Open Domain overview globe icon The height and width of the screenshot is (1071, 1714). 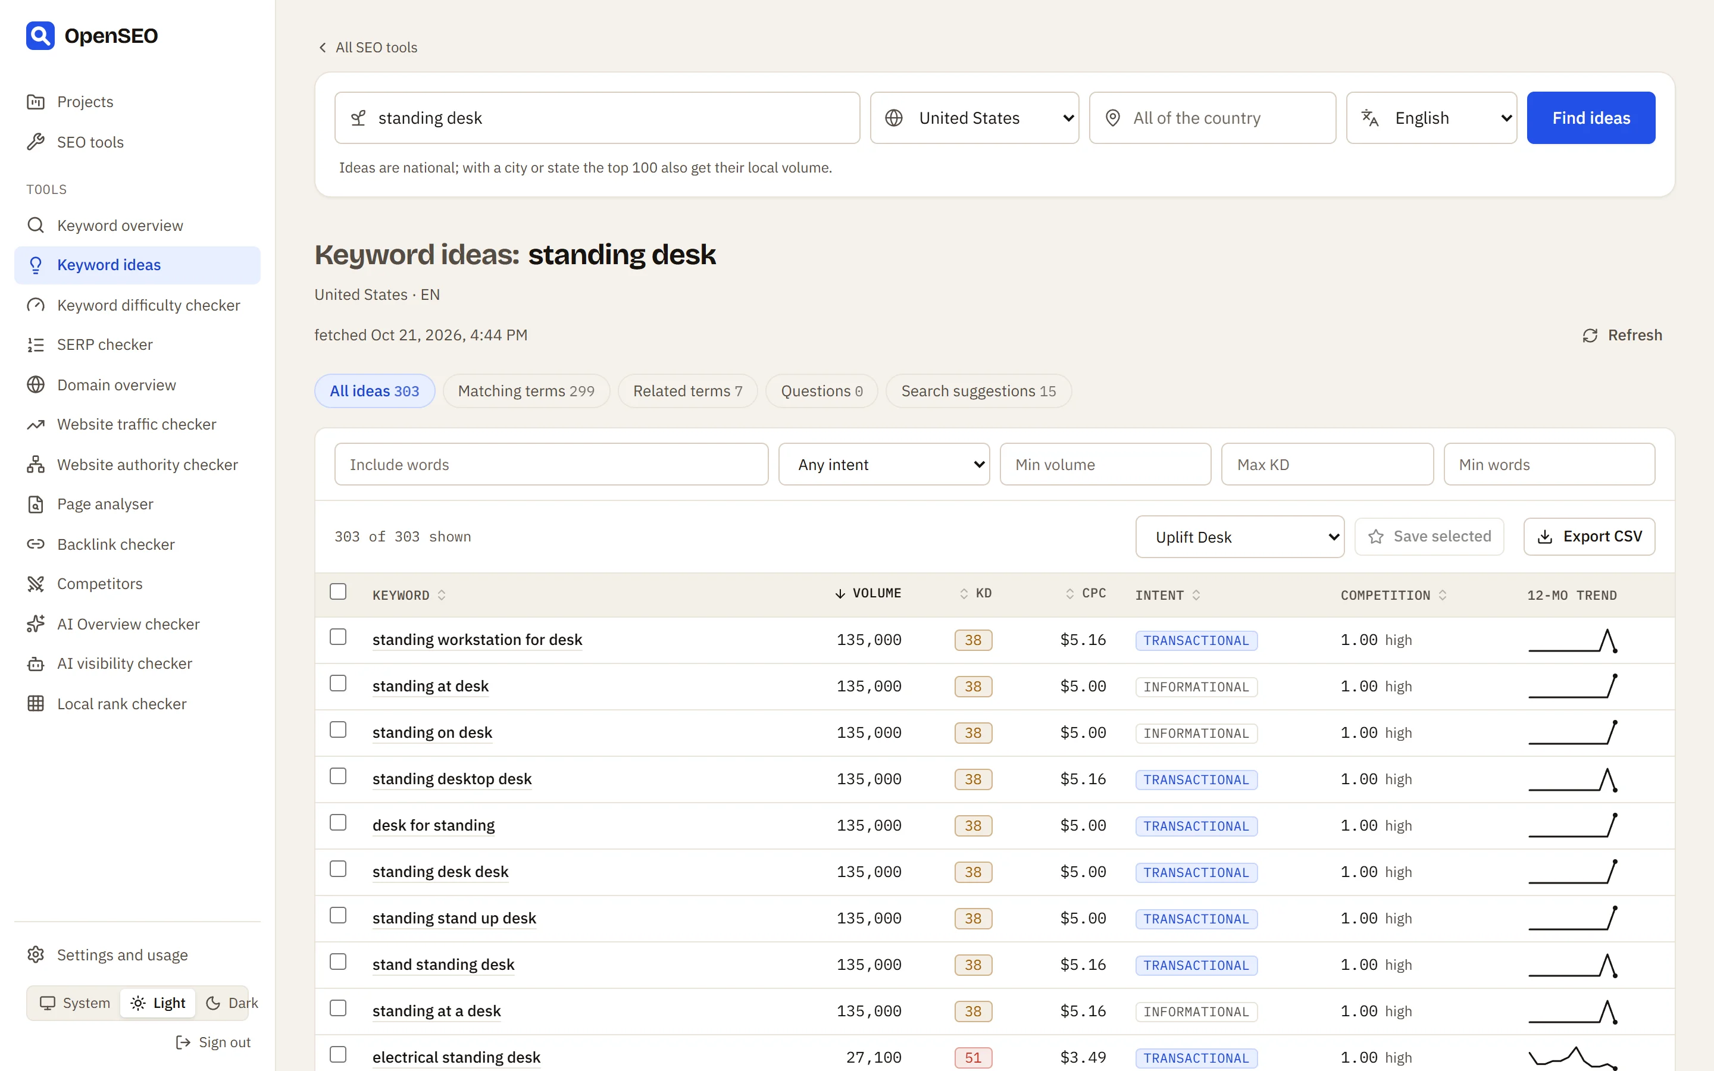[x=36, y=384]
